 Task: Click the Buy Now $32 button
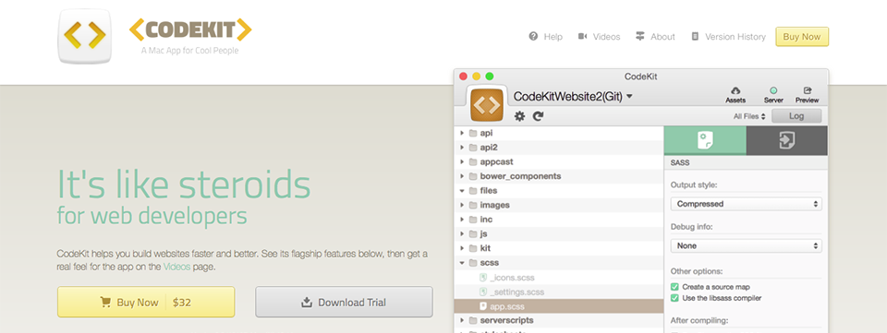pos(146,302)
